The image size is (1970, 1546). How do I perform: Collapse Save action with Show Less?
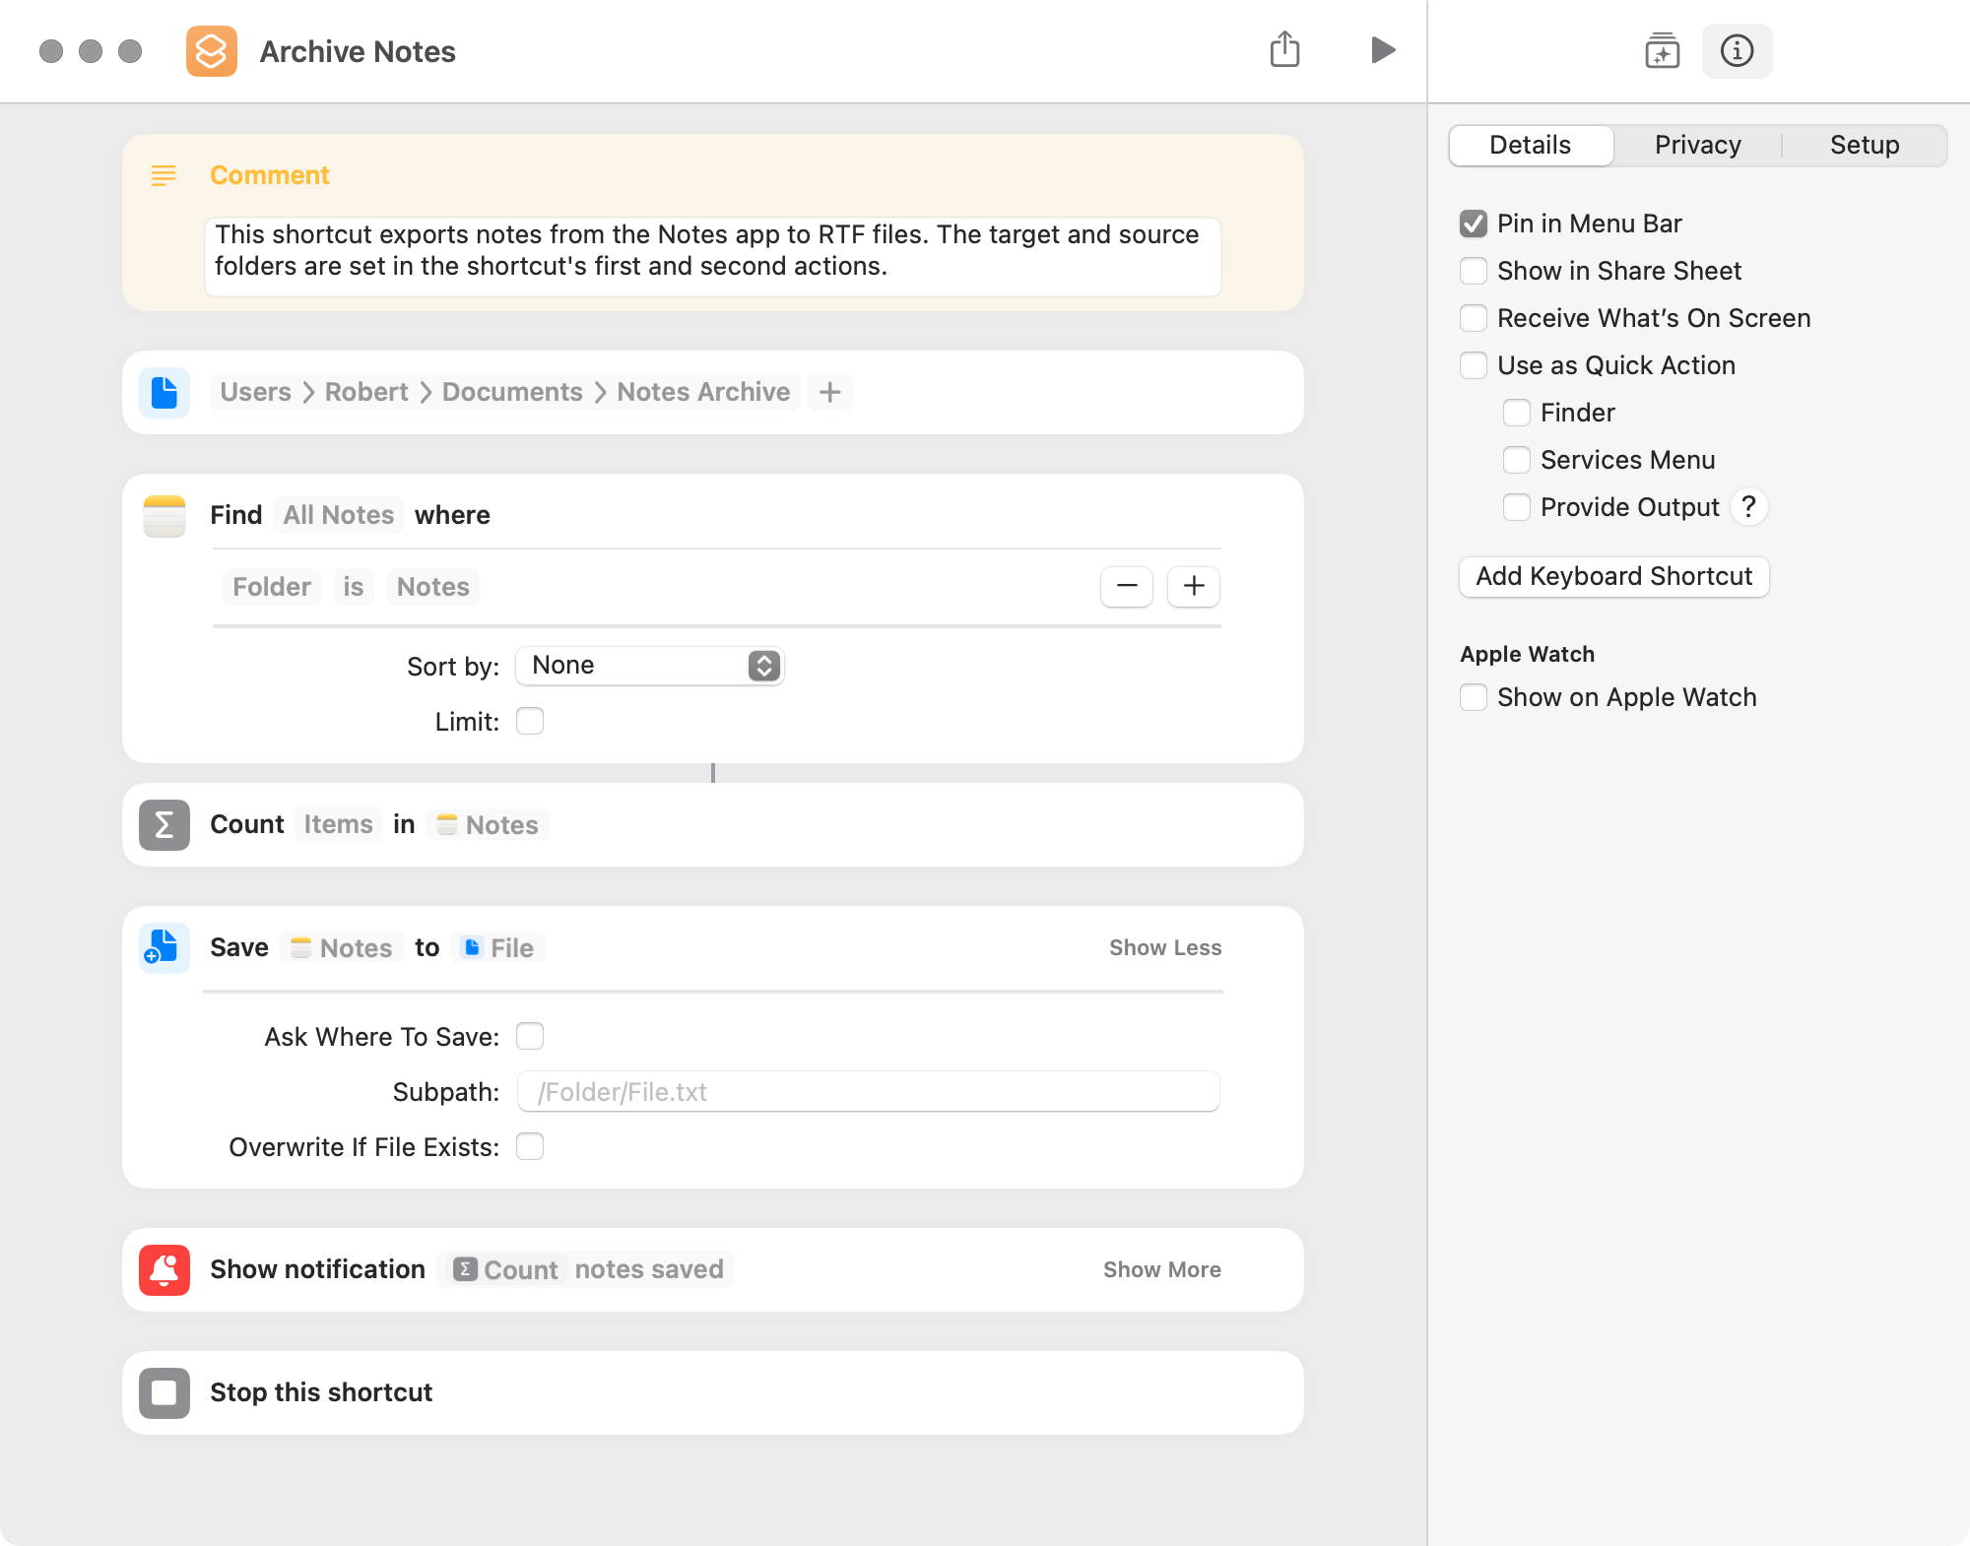point(1165,947)
